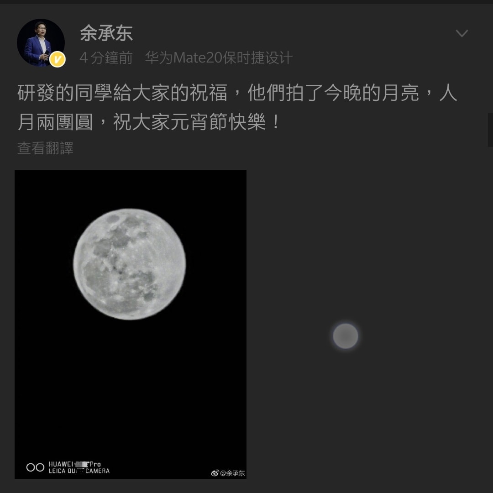The image size is (493, 493).
Task: Click the post text starting with 研發的同學
Action: [x=237, y=107]
